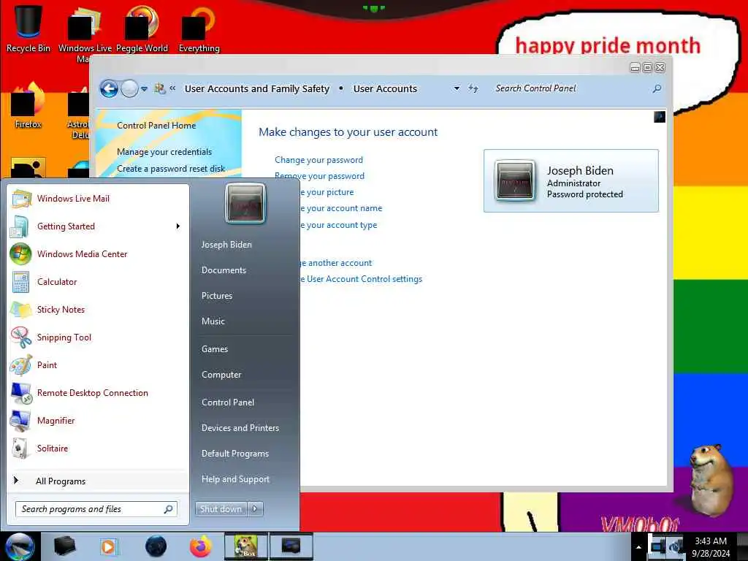Open Documents from Start menu
748x561 pixels.
click(x=224, y=270)
